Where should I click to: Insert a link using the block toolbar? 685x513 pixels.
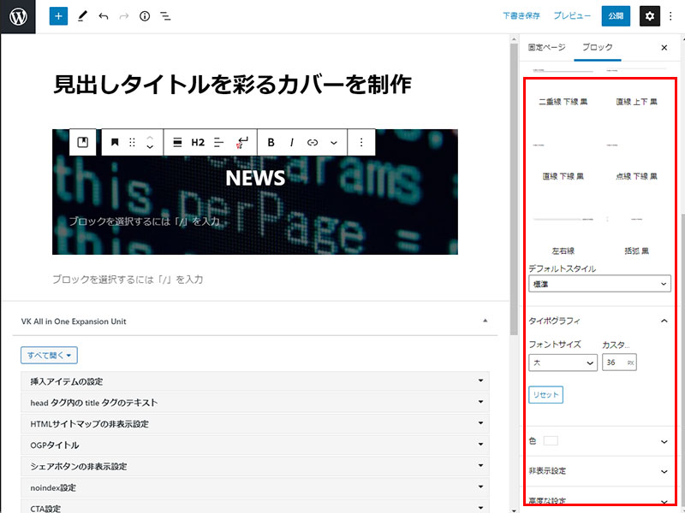pyautogui.click(x=313, y=143)
